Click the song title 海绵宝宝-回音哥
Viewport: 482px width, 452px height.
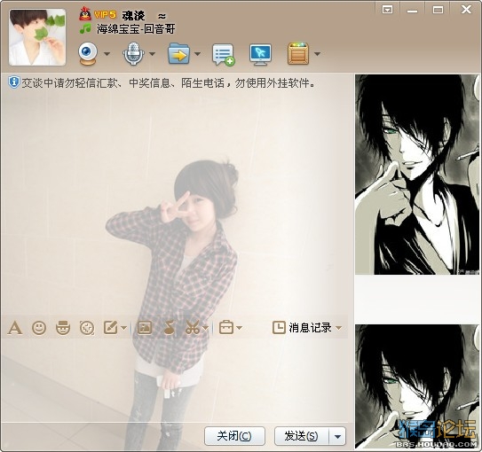[136, 29]
